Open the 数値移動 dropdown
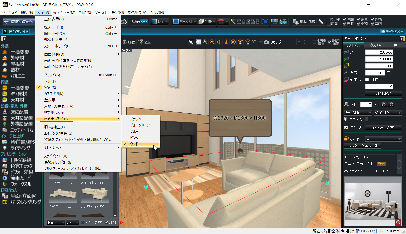This screenshot has height=234, width=406. [x=358, y=113]
